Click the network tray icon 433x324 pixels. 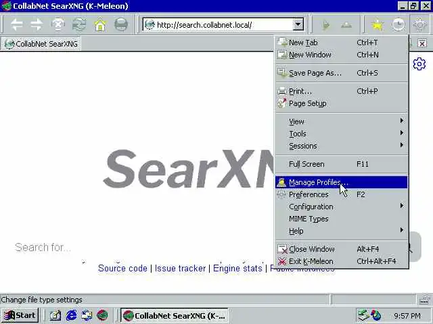(x=363, y=315)
